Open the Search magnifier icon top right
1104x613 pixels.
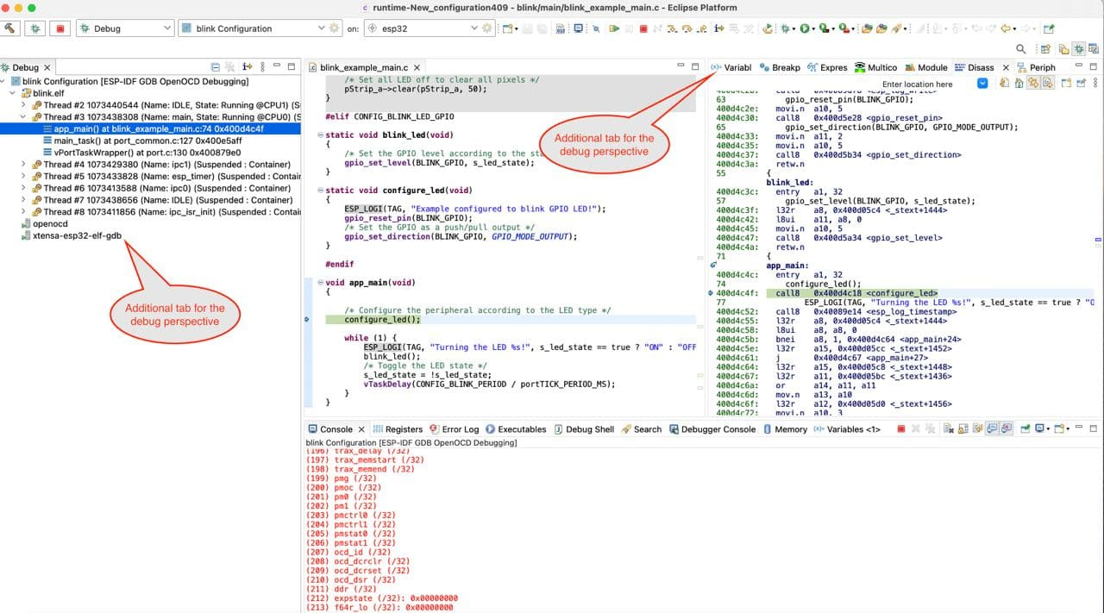1020,48
